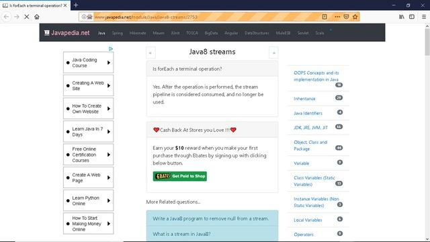Show site information icon in address bar
The width and height of the screenshot is (430, 242).
pyautogui.click(x=84, y=17)
